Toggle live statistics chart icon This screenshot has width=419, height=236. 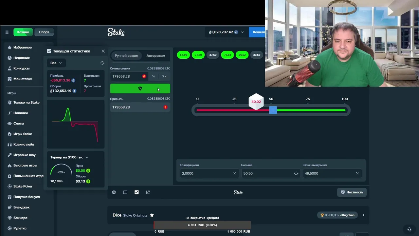pos(137,192)
